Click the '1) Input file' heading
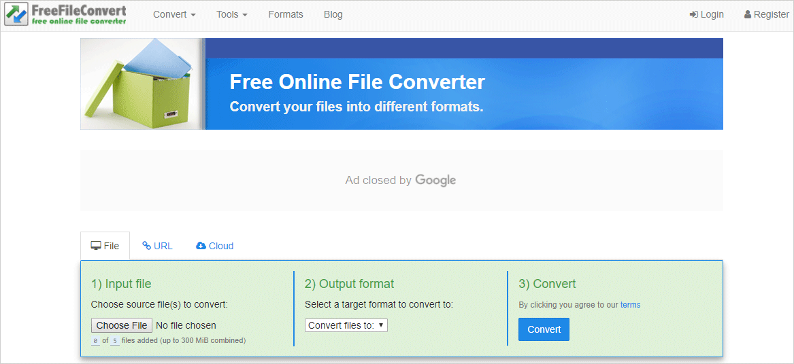Screen dimensions: 794x364 click(x=121, y=284)
